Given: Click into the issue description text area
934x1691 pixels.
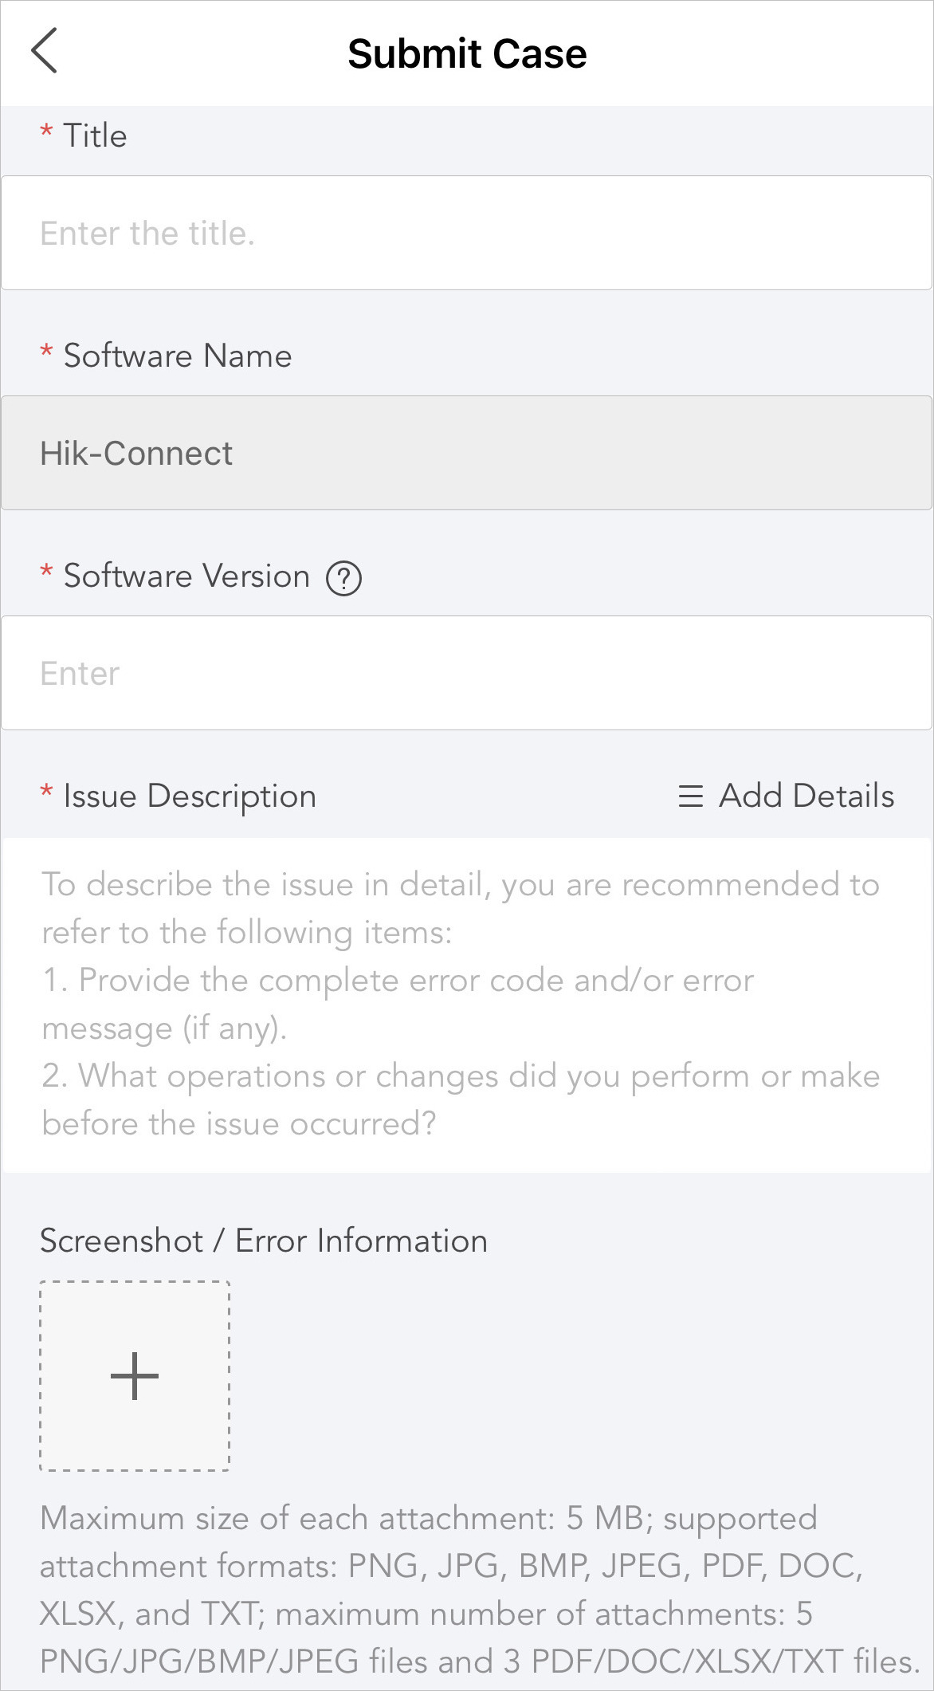Looking at the screenshot, I should 467,1005.
